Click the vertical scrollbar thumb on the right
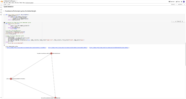Screen dimensions: 186x99 click(x=185, y=54)
